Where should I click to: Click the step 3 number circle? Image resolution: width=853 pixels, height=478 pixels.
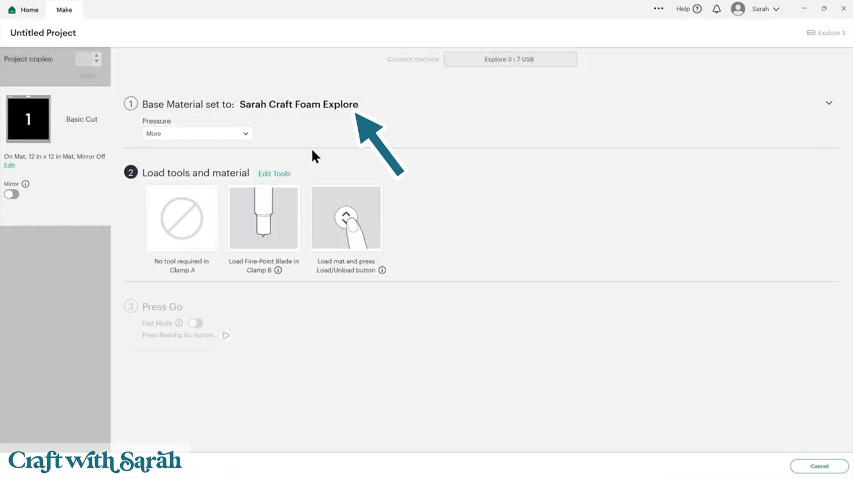pos(131,306)
